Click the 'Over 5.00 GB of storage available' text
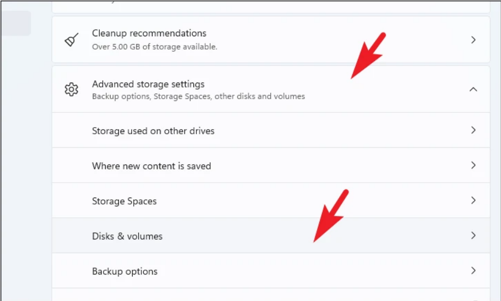 [154, 47]
